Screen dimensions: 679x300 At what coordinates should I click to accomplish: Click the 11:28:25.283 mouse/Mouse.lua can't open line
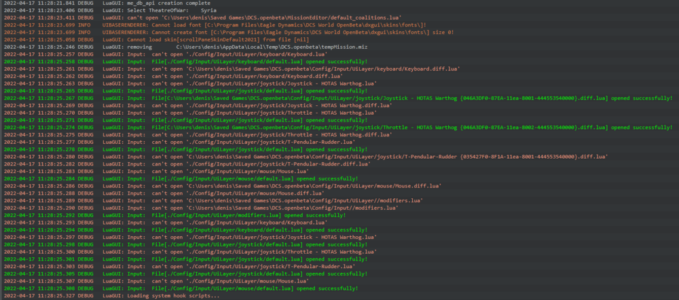[158, 172]
